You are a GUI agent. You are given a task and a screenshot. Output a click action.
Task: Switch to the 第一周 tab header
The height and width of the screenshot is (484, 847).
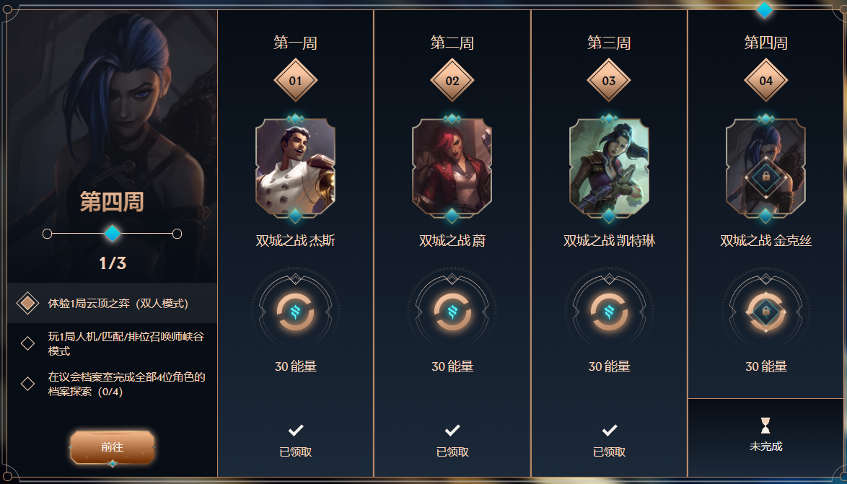[x=296, y=43]
